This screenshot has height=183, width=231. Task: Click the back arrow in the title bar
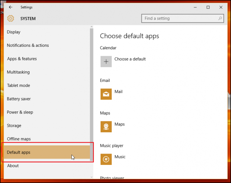point(11,7)
